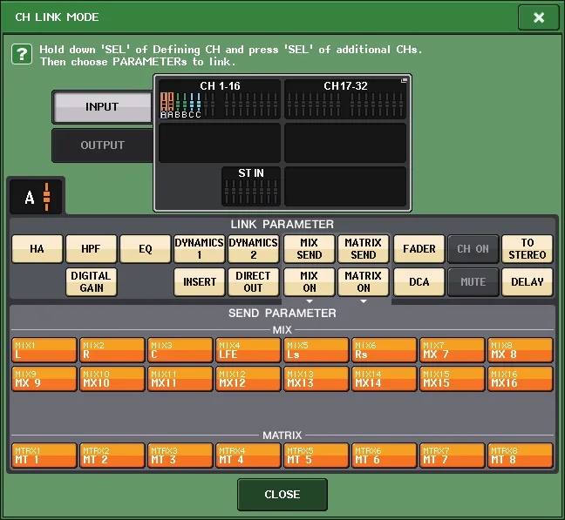Screen dimensions: 565x520
Task: Toggle MIX14 MX14 send button
Action: pyautogui.click(x=385, y=379)
